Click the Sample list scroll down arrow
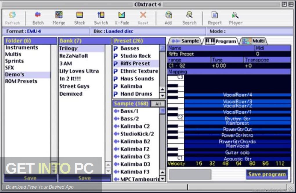Screen dimensions: 296x193 (x=162, y=179)
